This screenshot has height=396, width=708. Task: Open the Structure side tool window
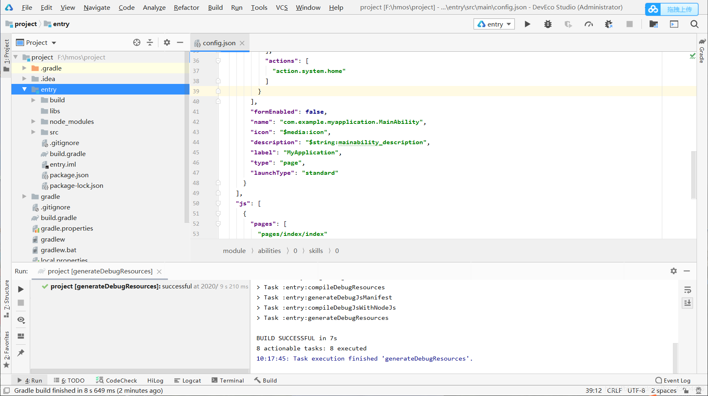click(7, 299)
